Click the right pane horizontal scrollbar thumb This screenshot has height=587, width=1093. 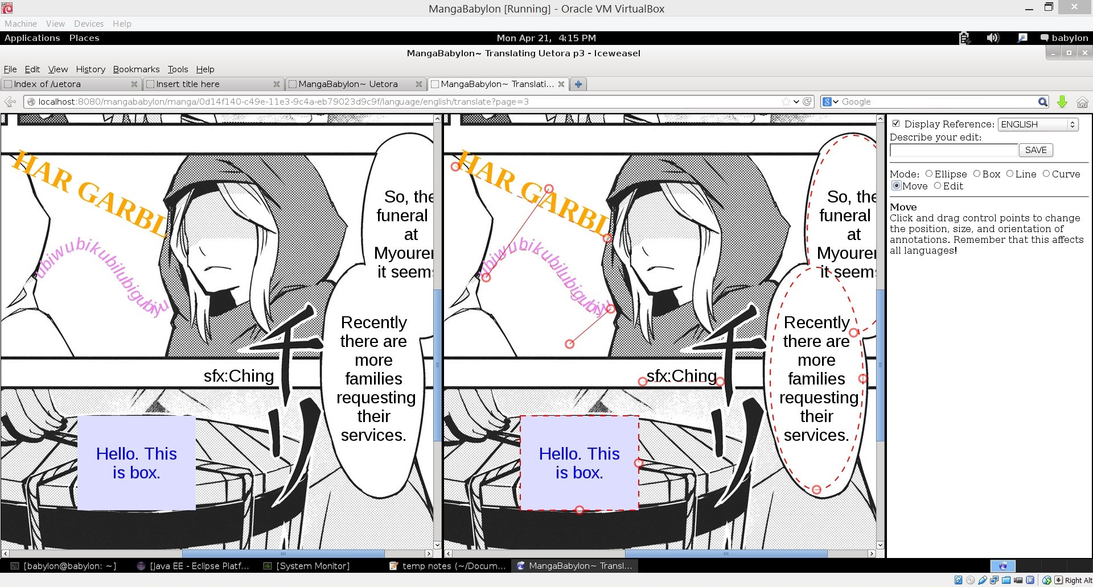[726, 553]
